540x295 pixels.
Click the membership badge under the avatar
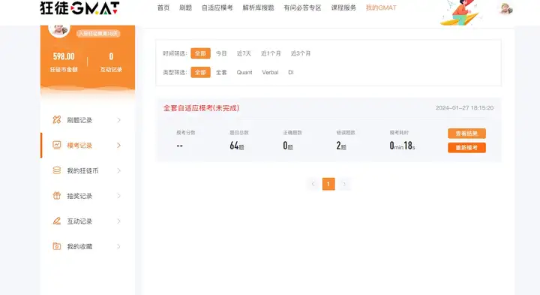coord(98,34)
